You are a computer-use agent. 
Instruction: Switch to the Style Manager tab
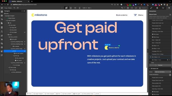(x=163, y=8)
